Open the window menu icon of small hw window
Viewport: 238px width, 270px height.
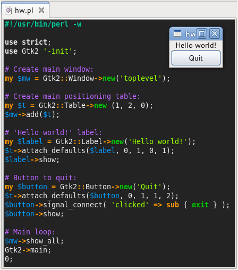click(x=177, y=33)
